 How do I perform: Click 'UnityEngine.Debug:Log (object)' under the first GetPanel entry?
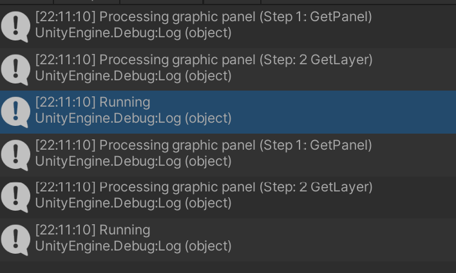tap(133, 33)
